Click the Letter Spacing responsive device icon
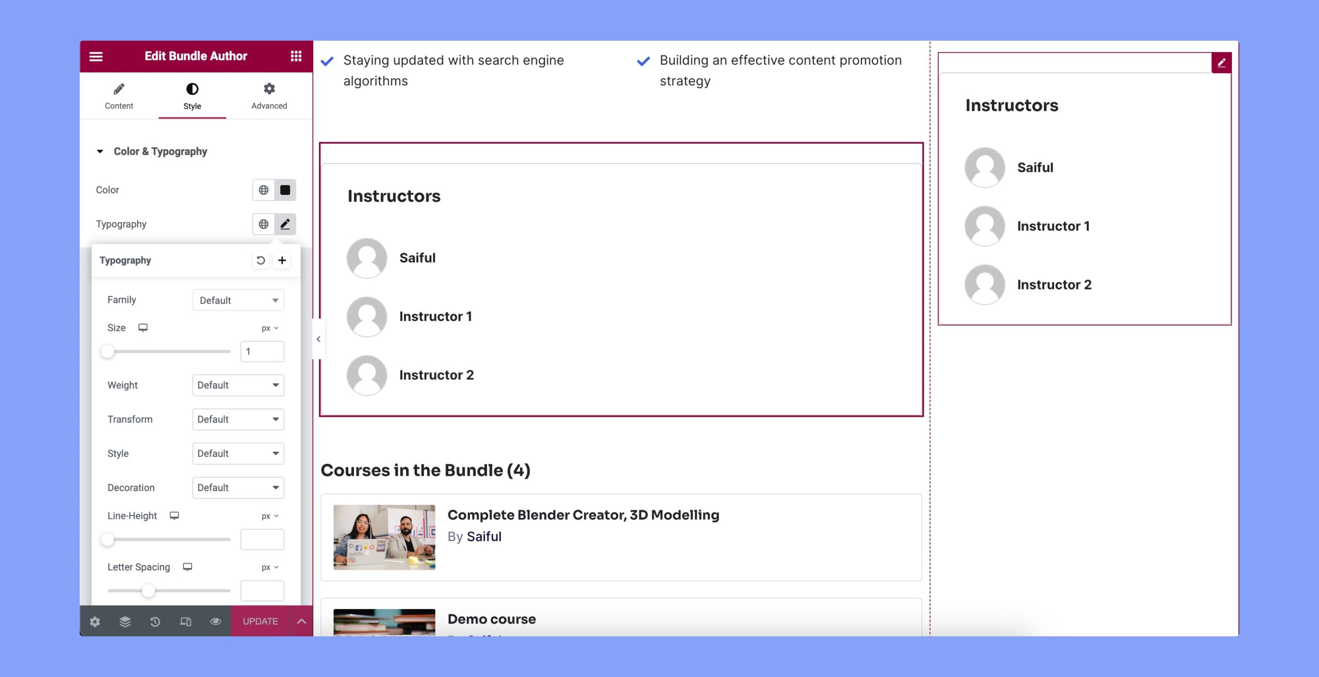The image size is (1319, 677). click(x=188, y=567)
